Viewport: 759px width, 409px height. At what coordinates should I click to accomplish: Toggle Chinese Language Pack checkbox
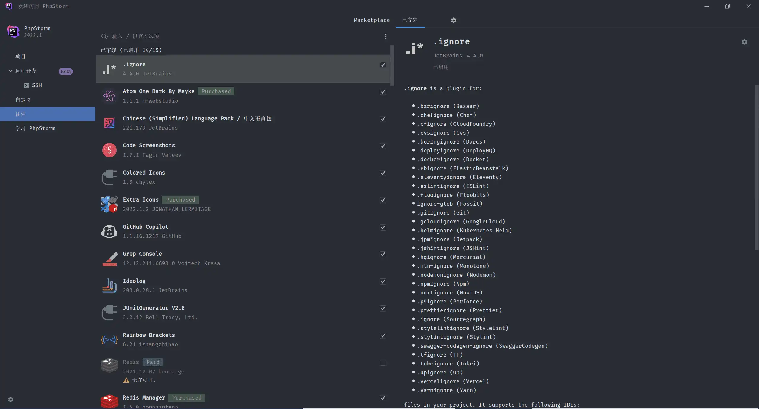[x=383, y=119]
